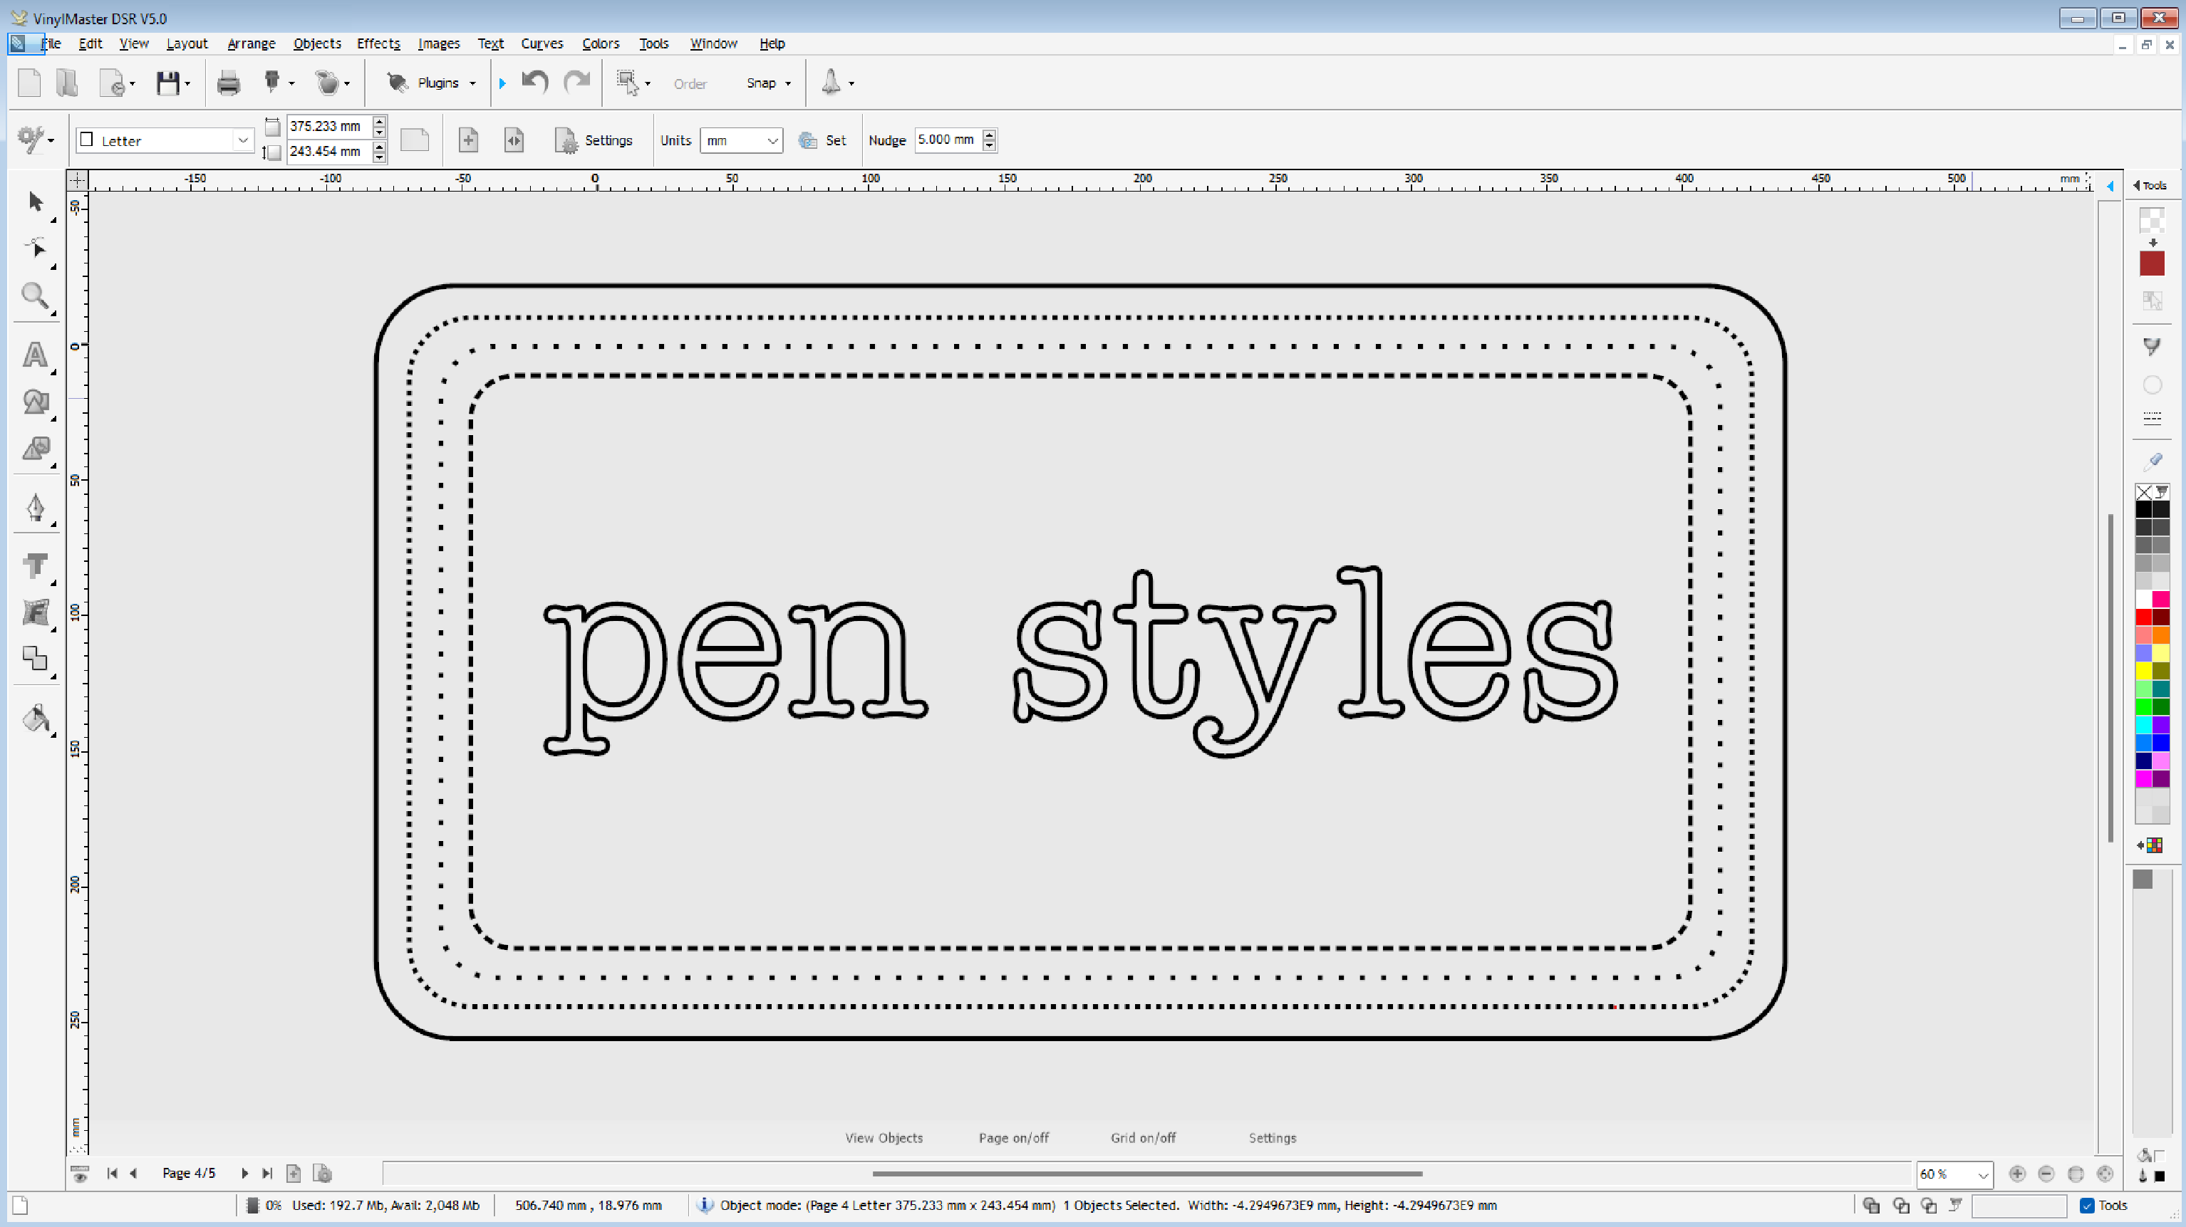Click the dark red current color swatch
This screenshot has height=1227, width=2186.
(2151, 263)
